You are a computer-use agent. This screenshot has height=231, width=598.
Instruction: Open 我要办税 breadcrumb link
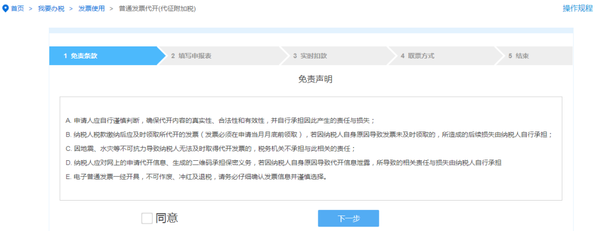point(51,8)
